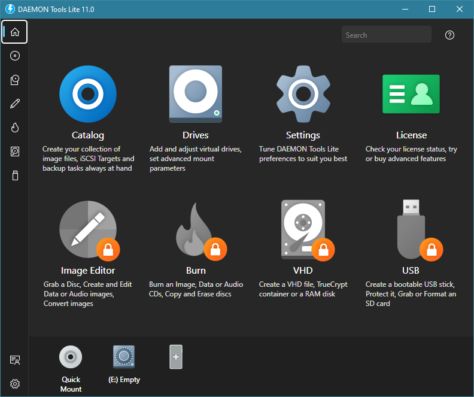Click into the Search field
The image size is (474, 397).
pos(387,34)
